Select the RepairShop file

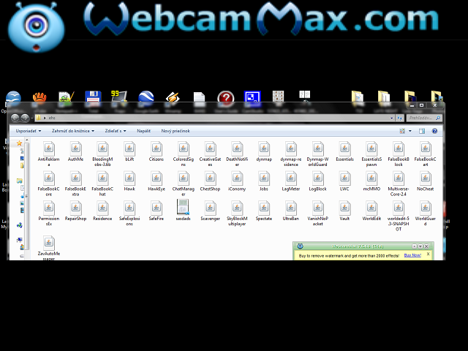[75, 211]
